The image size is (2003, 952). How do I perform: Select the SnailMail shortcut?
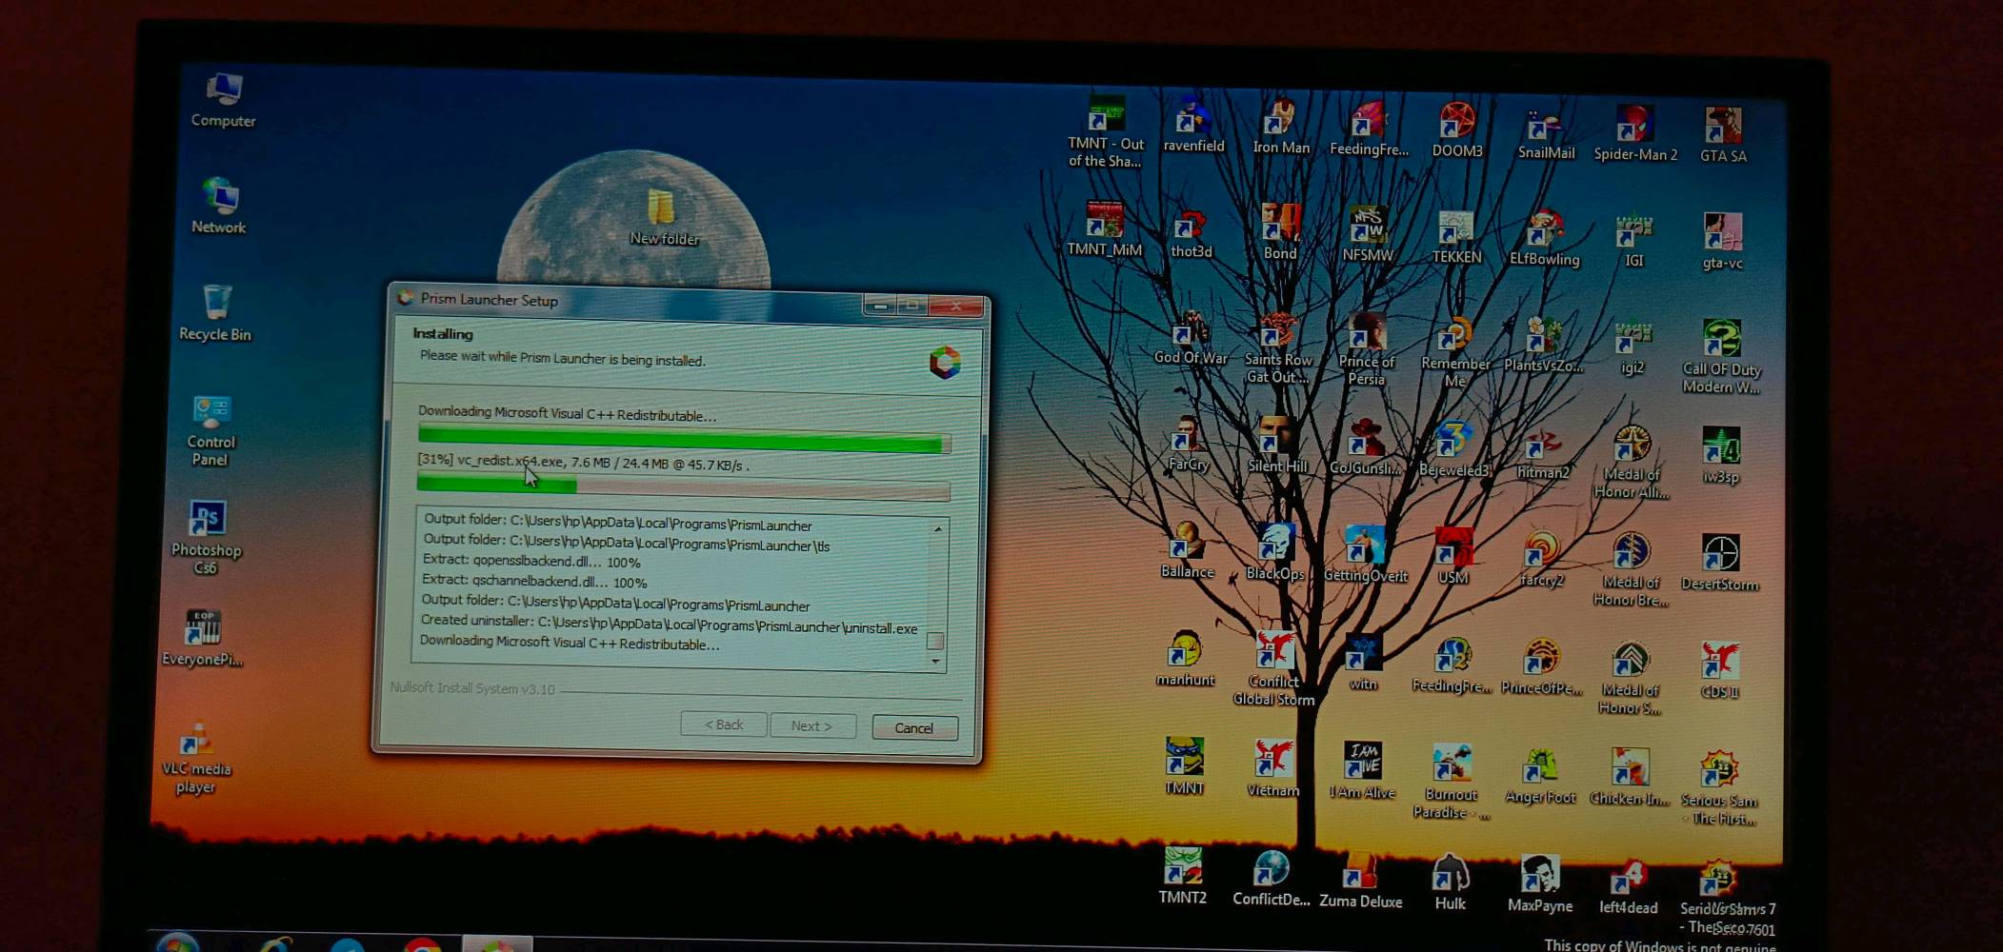coord(1546,133)
